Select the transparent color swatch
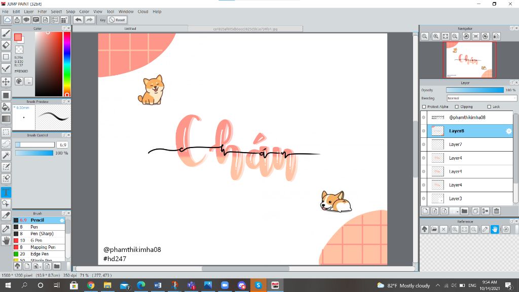The height and width of the screenshot is (292, 519). point(20,50)
